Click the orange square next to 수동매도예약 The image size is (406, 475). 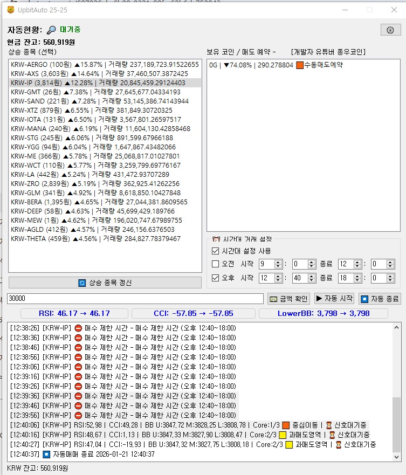pyautogui.click(x=300, y=65)
